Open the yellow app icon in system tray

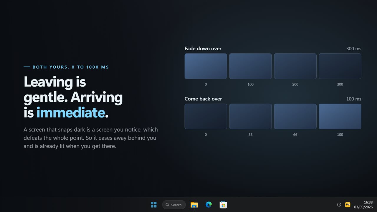[x=348, y=205]
